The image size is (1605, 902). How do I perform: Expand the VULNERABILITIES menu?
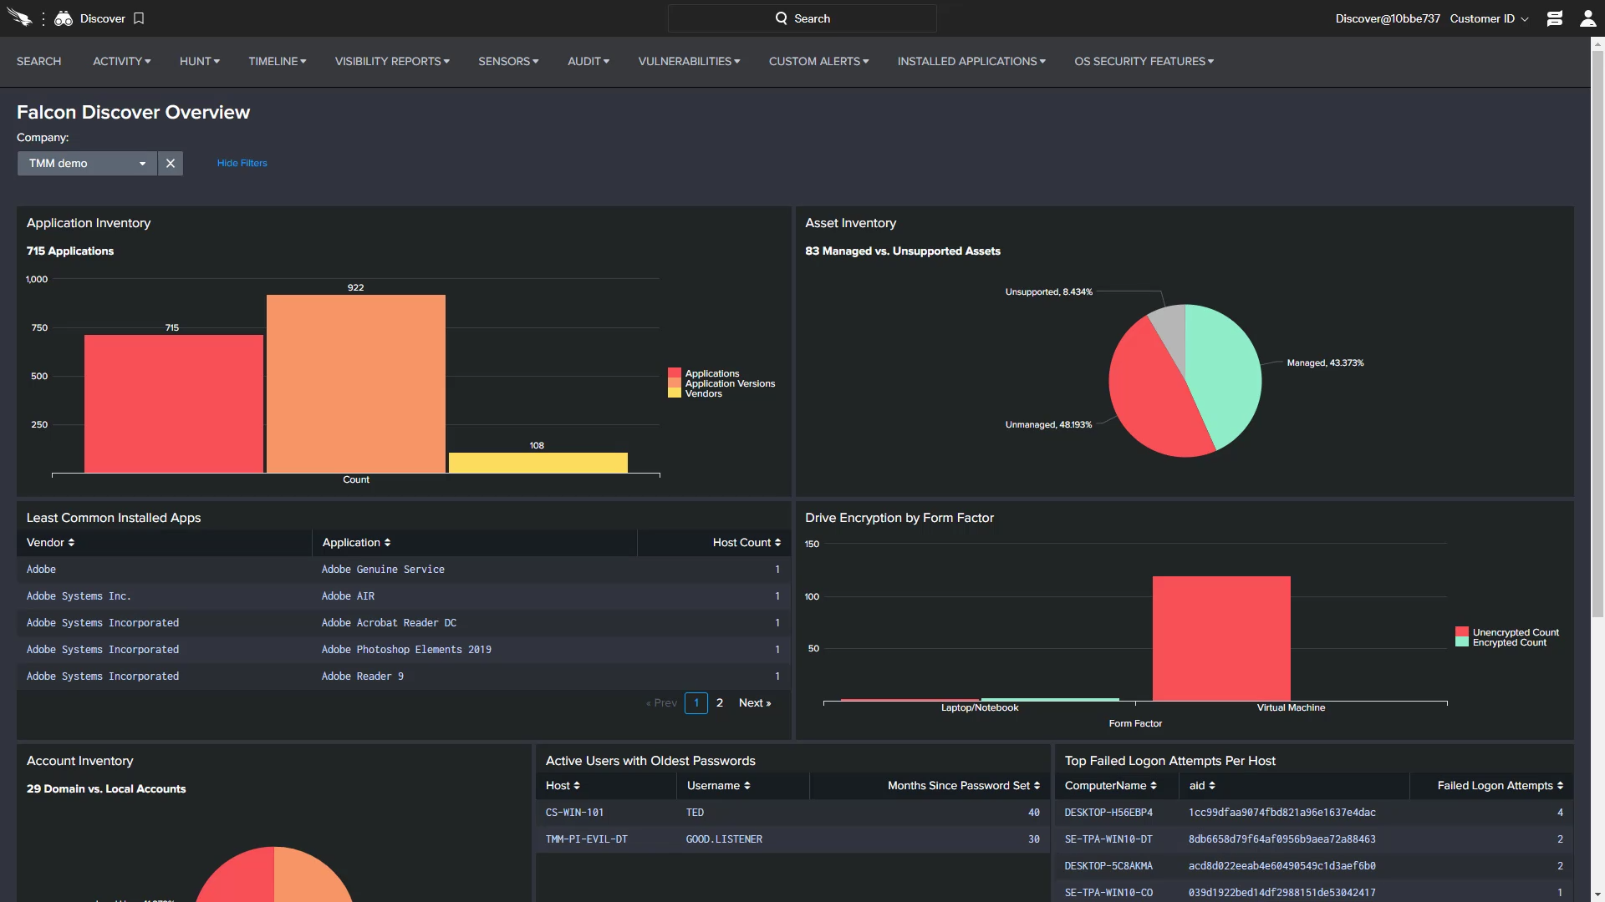coord(689,62)
